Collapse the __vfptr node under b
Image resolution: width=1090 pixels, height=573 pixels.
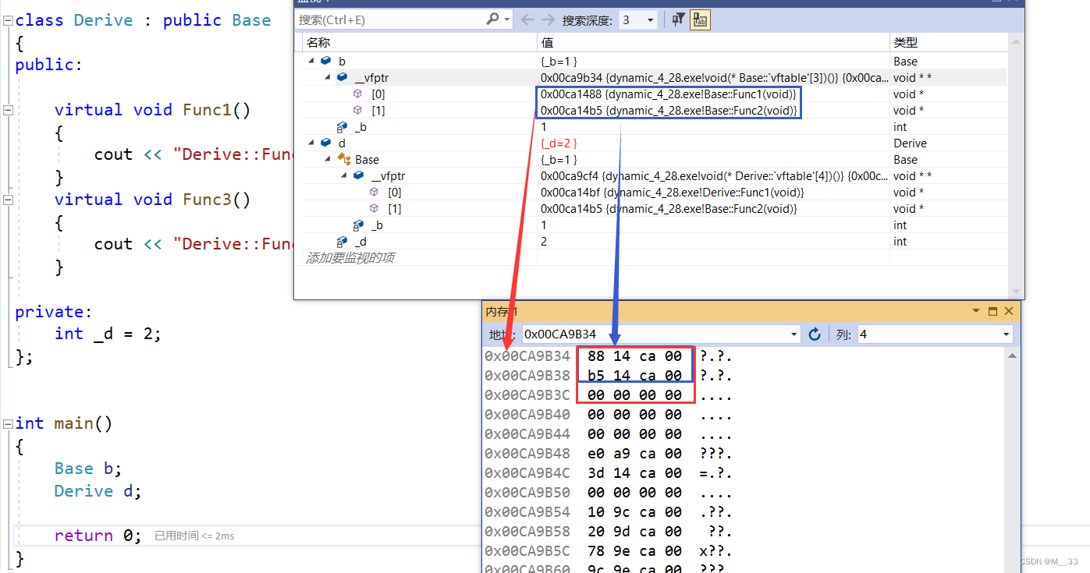[x=328, y=77]
